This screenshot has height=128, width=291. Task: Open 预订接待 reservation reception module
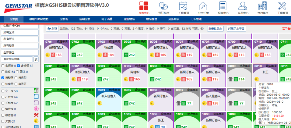click(164, 8)
